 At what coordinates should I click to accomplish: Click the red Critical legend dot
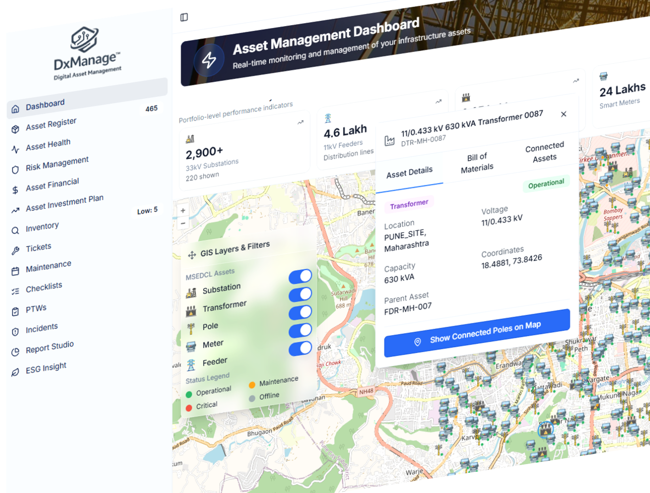pos(189,408)
